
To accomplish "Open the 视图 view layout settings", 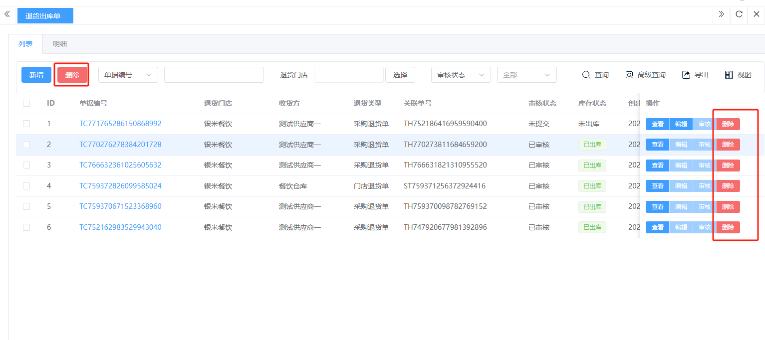I will (738, 75).
